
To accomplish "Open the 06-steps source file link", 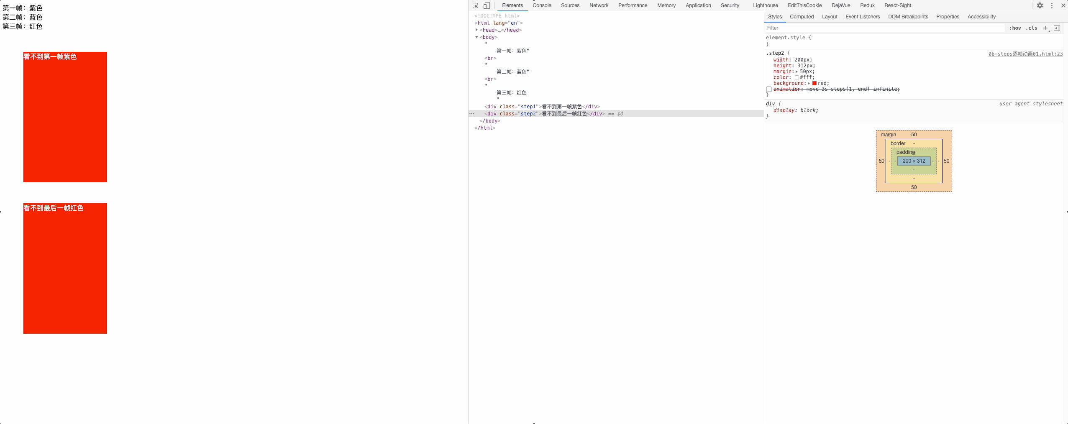I will [1025, 54].
